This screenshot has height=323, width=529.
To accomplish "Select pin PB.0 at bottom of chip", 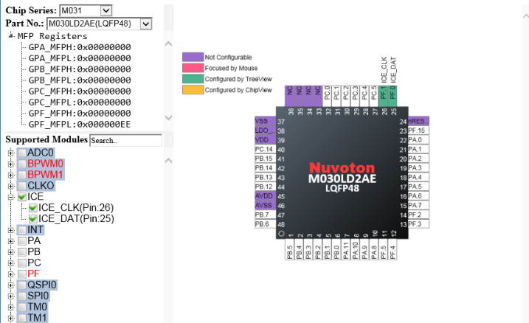I will tap(336, 249).
